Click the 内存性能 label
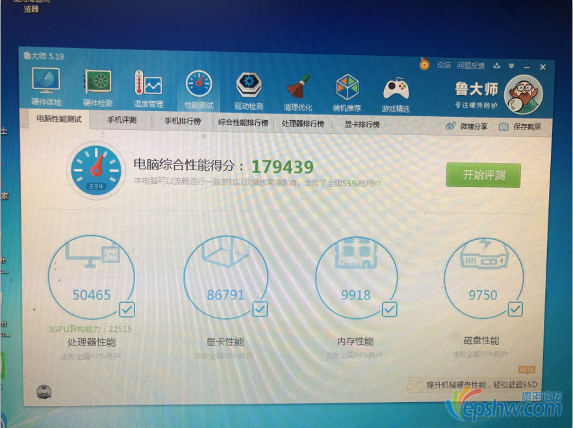The image size is (573, 428). 355,342
